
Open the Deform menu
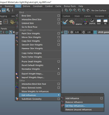[x=27, y=6]
